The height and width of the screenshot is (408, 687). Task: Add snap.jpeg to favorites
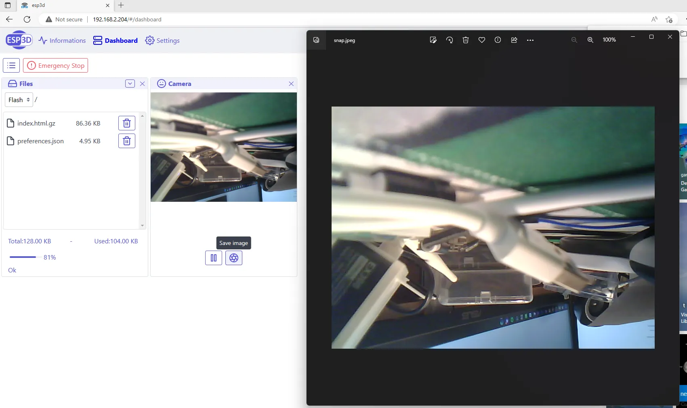pos(482,40)
